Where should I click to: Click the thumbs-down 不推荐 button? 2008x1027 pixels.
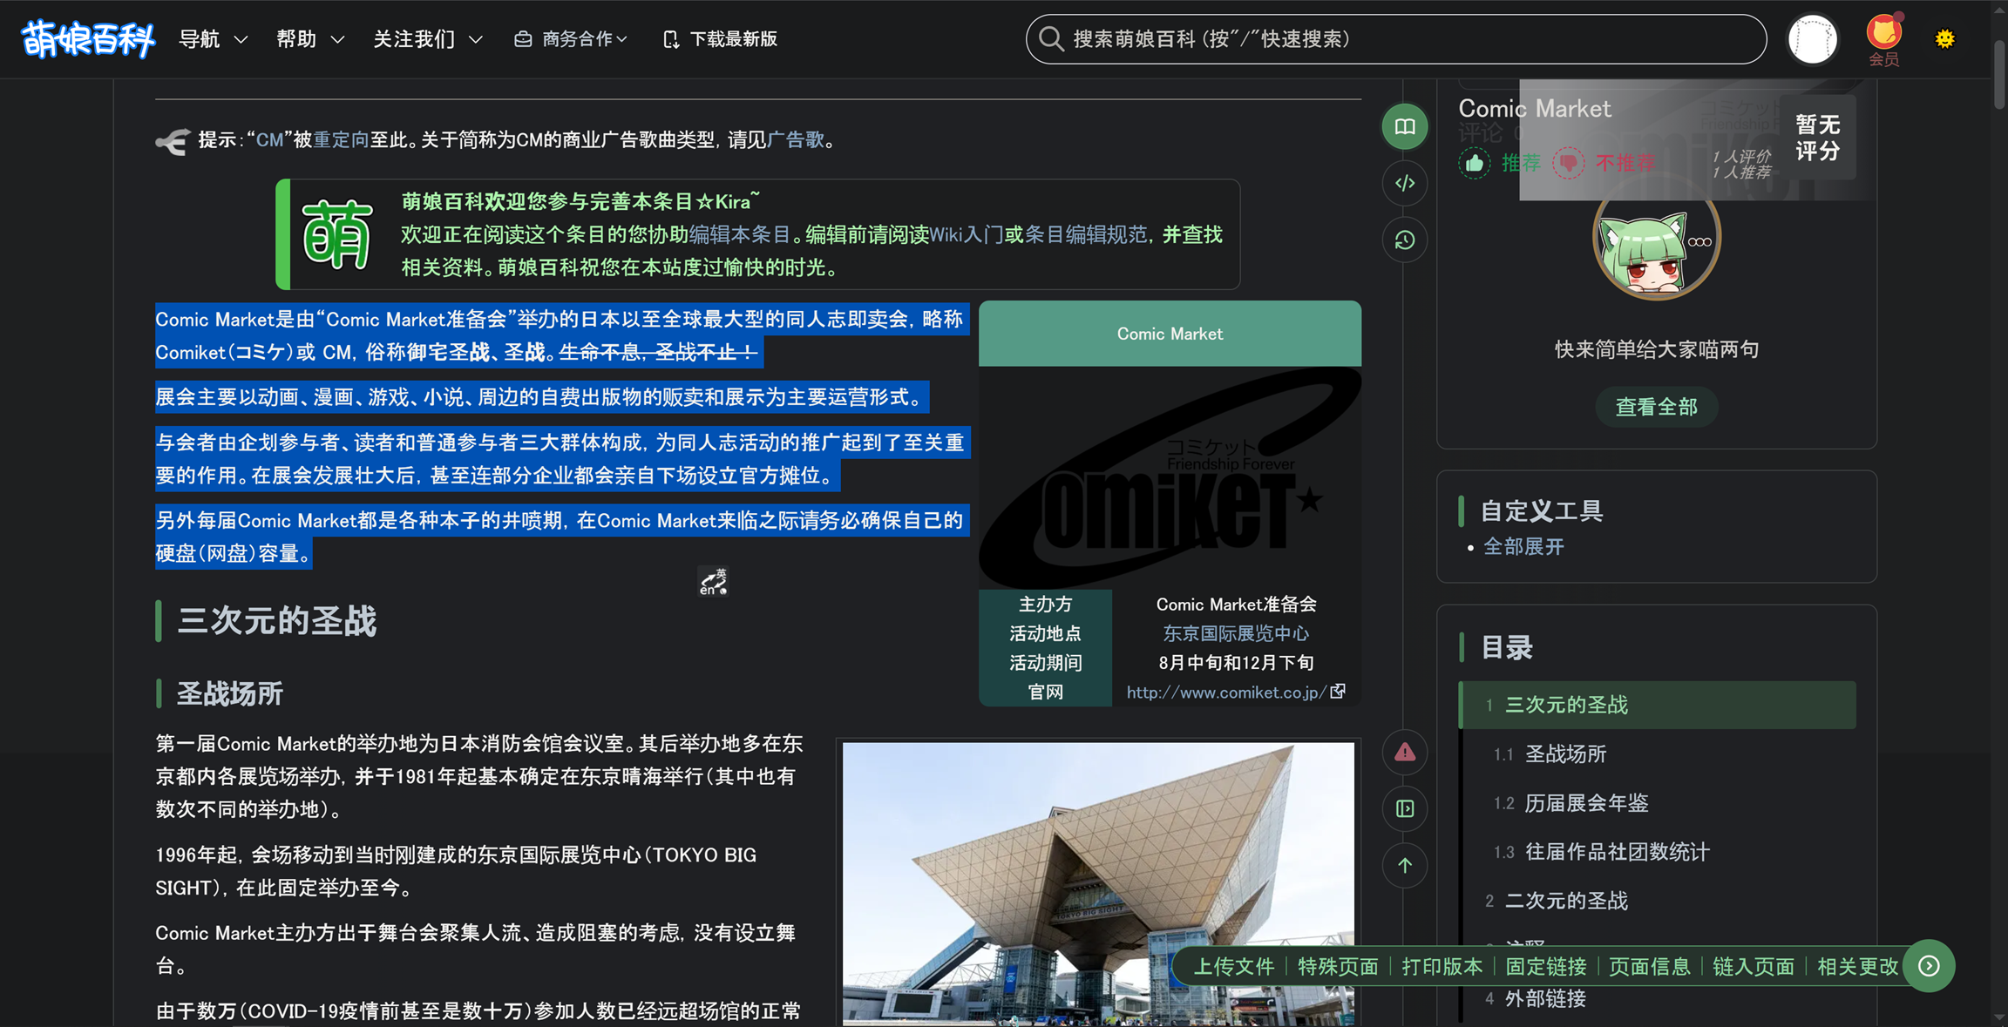coord(1568,163)
